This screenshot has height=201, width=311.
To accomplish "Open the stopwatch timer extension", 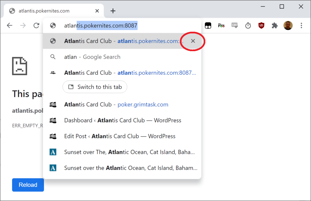I will (248, 26).
